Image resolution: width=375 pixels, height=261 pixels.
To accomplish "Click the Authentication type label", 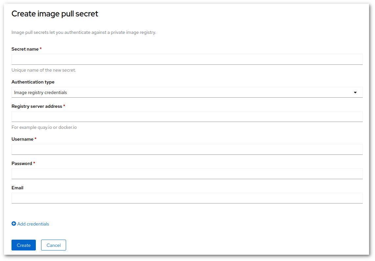I will [x=33, y=82].
